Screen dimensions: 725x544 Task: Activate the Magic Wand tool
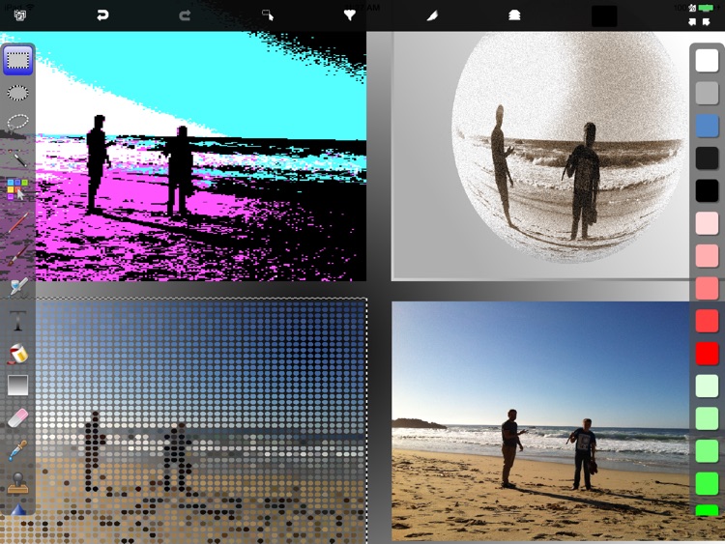18,157
